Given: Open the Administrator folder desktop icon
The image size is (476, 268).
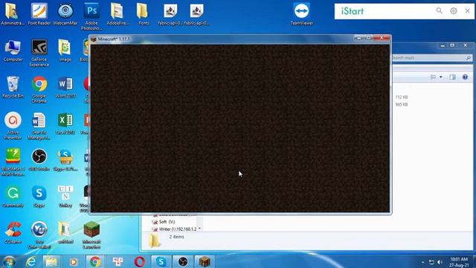Looking at the screenshot, I should (13, 13).
